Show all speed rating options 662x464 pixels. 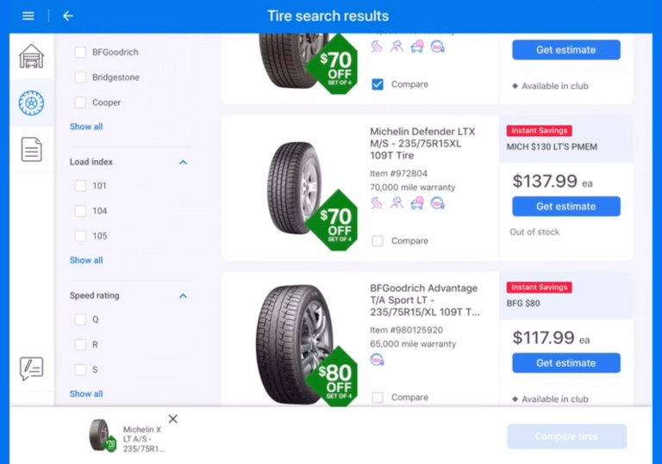pyautogui.click(x=86, y=393)
